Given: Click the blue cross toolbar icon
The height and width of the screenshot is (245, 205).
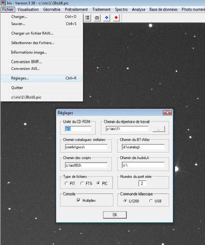Looking at the screenshot, I should pyautogui.click(x=107, y=18).
